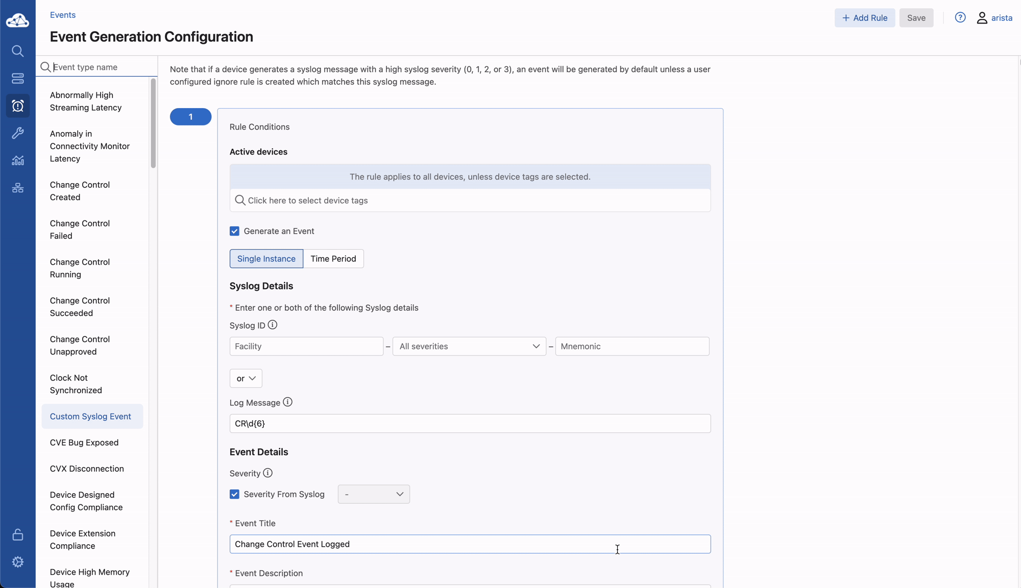1021x588 pixels.
Task: Click the help question mark icon
Action: click(x=960, y=18)
